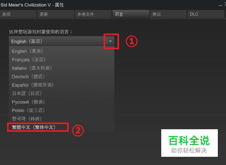The height and width of the screenshot is (165, 226).
Task: Switch to the 常规 tab
Action: [18, 14]
